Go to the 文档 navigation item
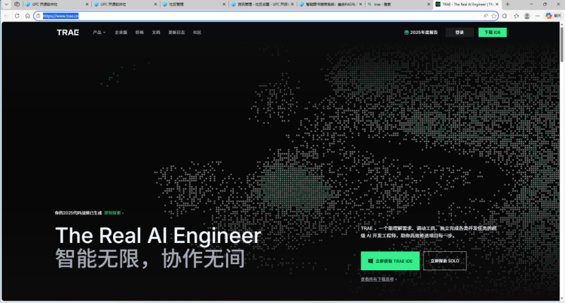This screenshot has height=303, width=565. point(156,32)
